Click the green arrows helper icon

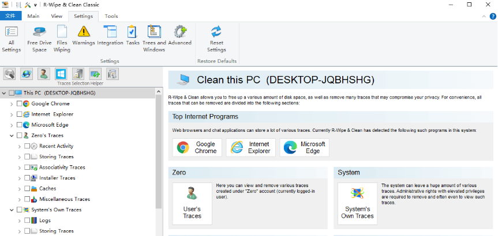[95, 74]
